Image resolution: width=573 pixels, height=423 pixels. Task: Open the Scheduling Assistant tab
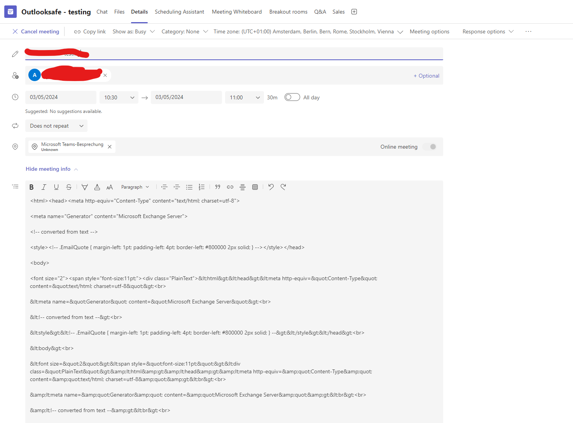[x=179, y=12]
